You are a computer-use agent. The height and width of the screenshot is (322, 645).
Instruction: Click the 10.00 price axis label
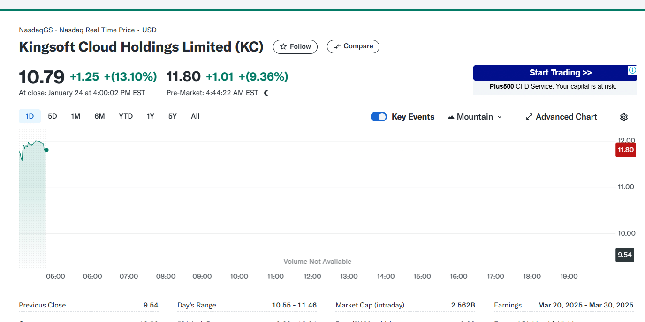click(626, 233)
